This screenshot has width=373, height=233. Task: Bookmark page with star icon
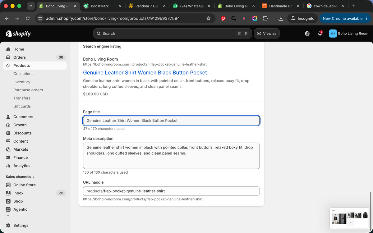tap(209, 18)
